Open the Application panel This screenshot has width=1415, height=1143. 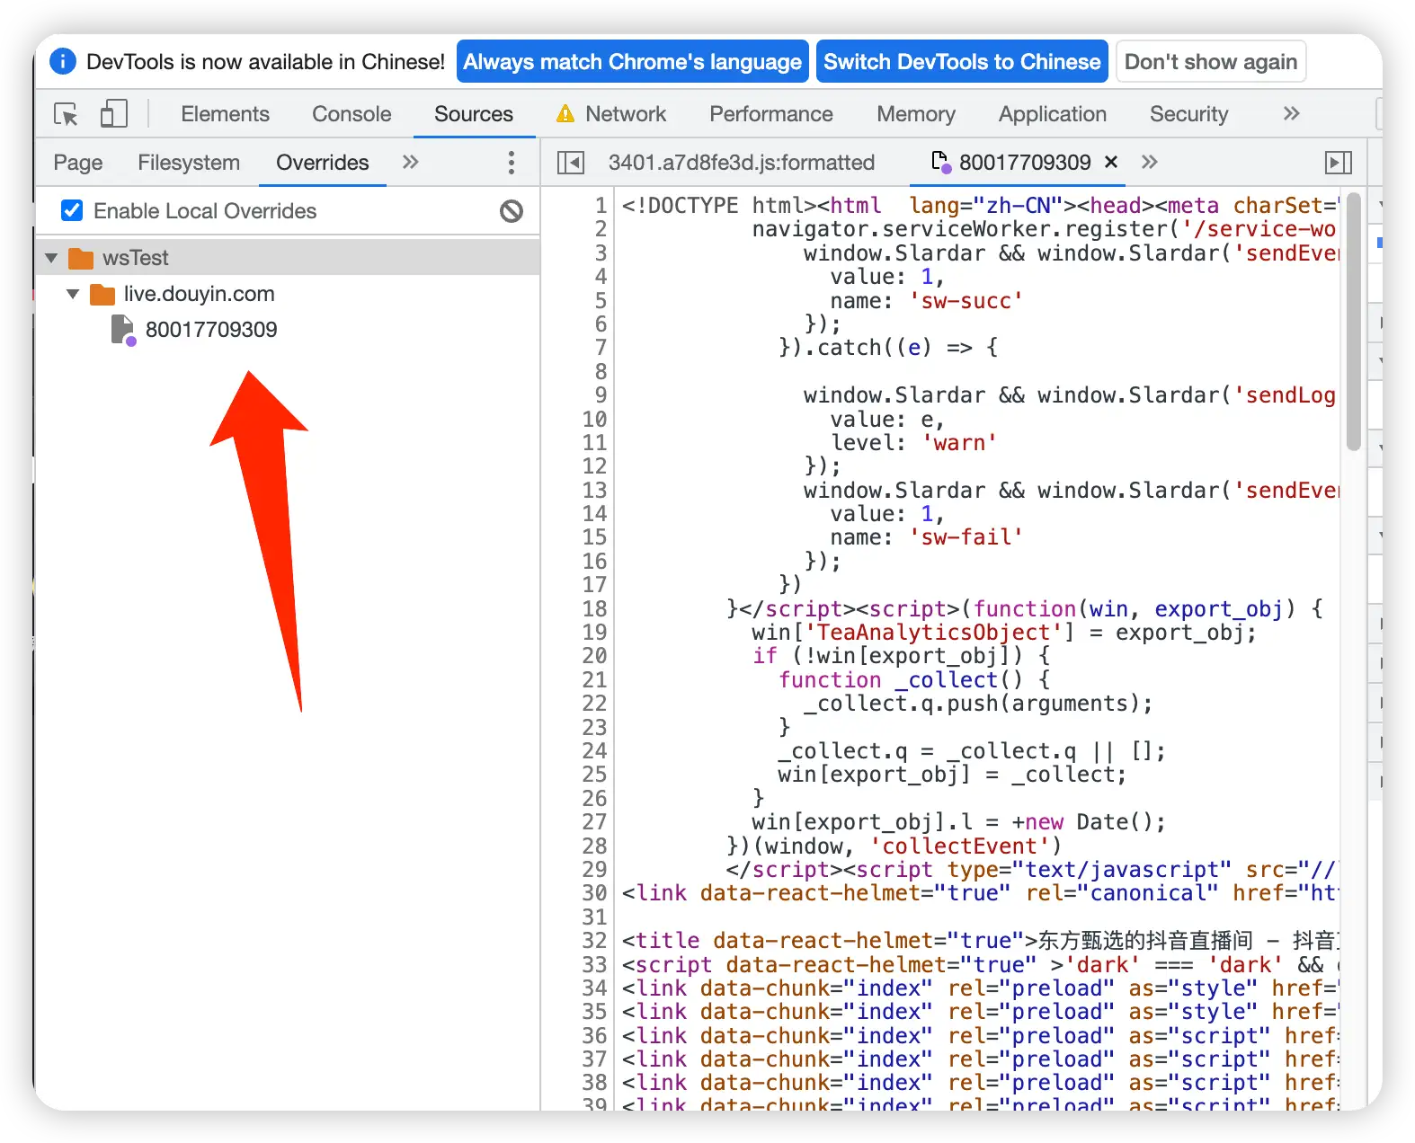pyautogui.click(x=1053, y=114)
